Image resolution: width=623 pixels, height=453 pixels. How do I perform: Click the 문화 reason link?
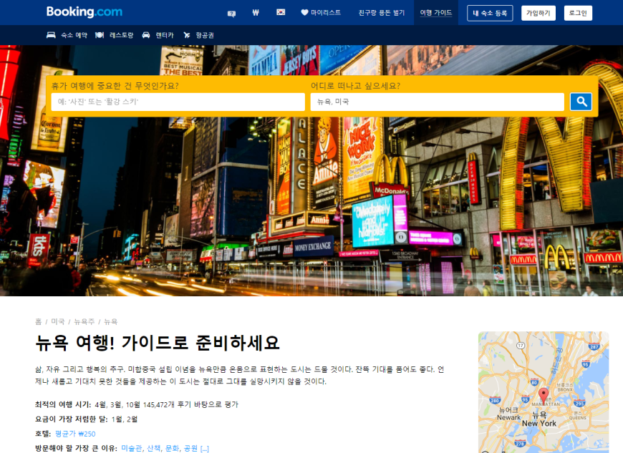[x=172, y=448]
